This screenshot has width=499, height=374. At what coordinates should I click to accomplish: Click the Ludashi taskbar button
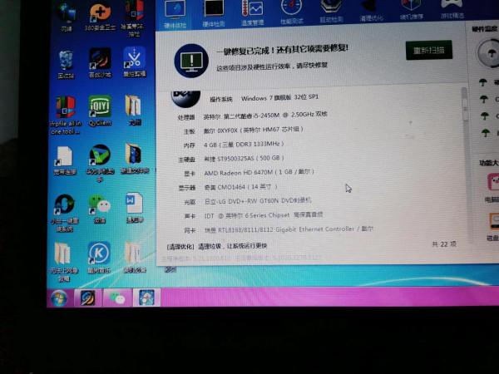click(146, 298)
